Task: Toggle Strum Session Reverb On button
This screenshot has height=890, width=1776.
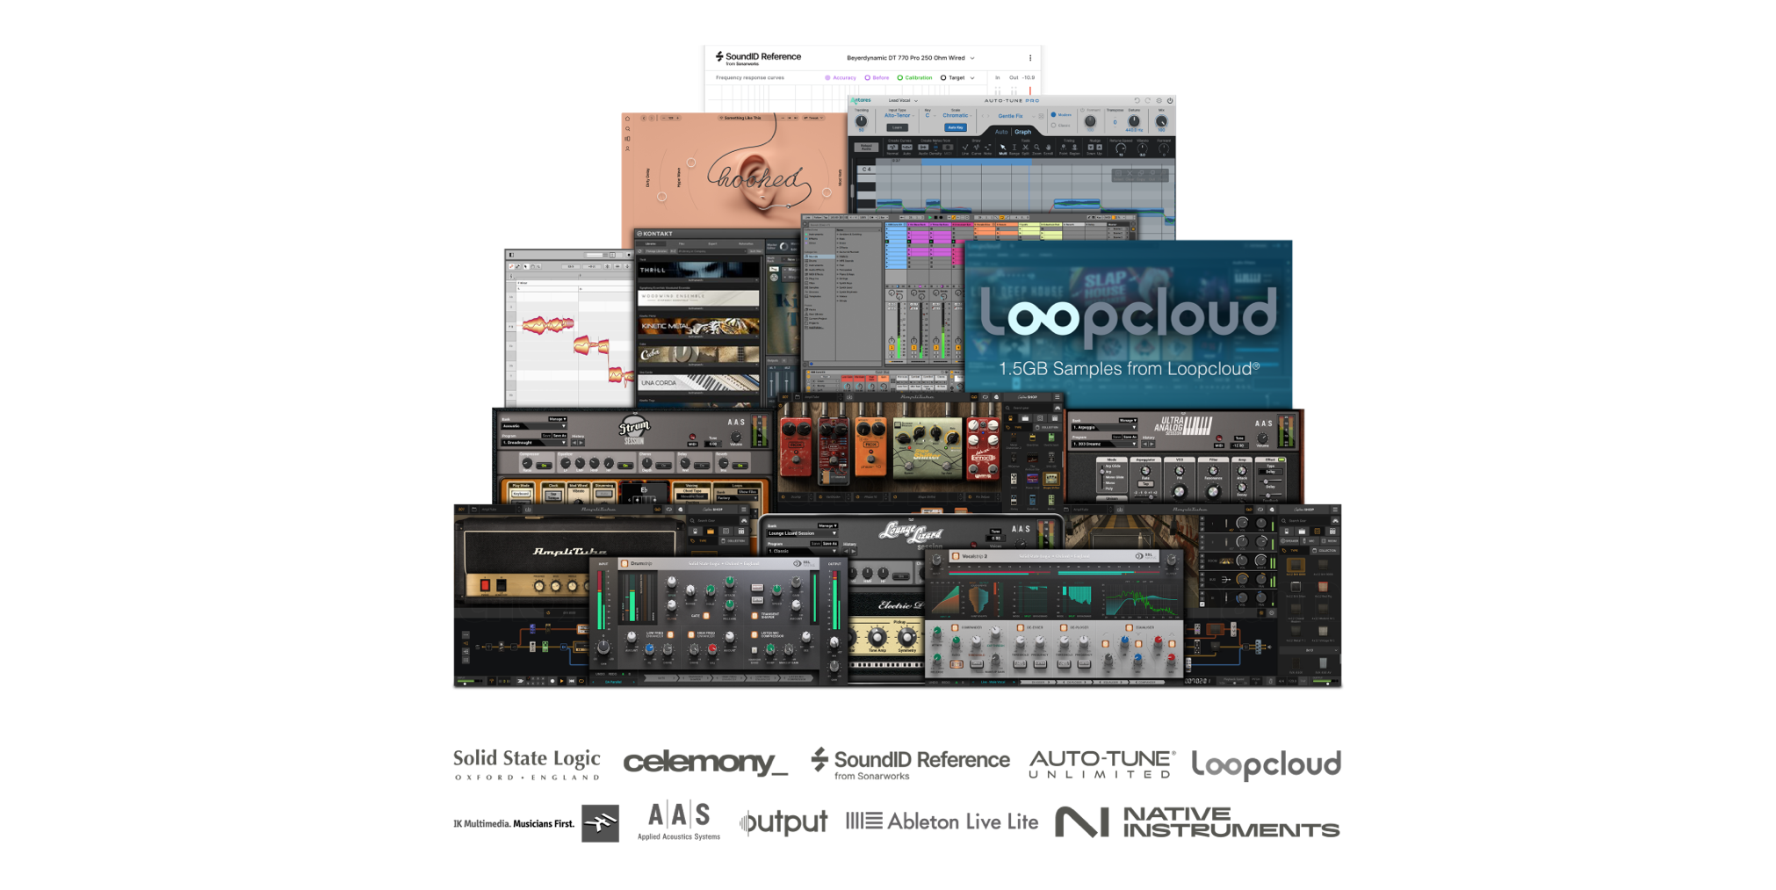Action: [740, 466]
